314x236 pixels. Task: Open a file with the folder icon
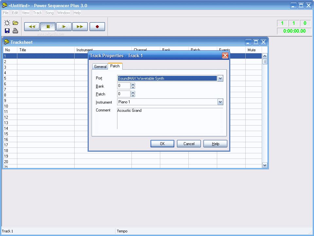click(15, 23)
